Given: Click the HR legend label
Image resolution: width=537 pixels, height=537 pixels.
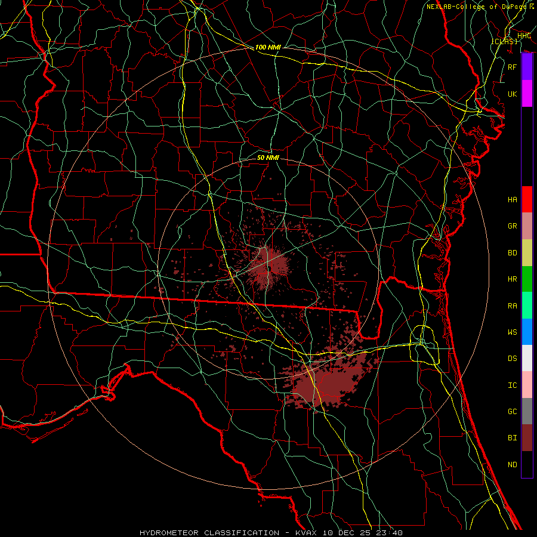Looking at the screenshot, I should point(512,279).
